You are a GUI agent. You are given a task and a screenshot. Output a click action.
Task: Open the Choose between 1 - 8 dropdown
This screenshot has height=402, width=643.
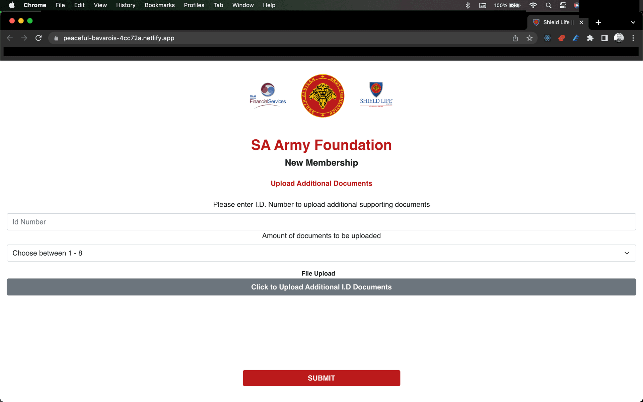tap(321, 253)
